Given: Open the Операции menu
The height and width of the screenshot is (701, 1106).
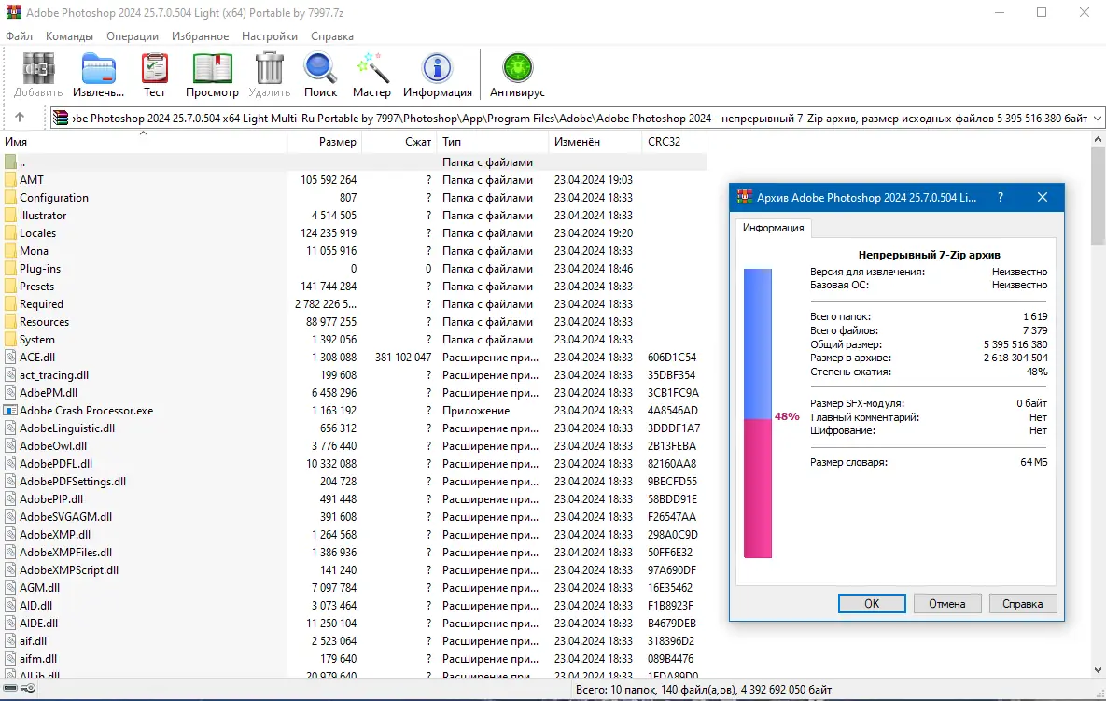Looking at the screenshot, I should pos(133,36).
